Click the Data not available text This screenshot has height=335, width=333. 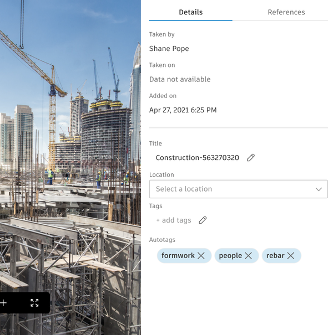(180, 80)
